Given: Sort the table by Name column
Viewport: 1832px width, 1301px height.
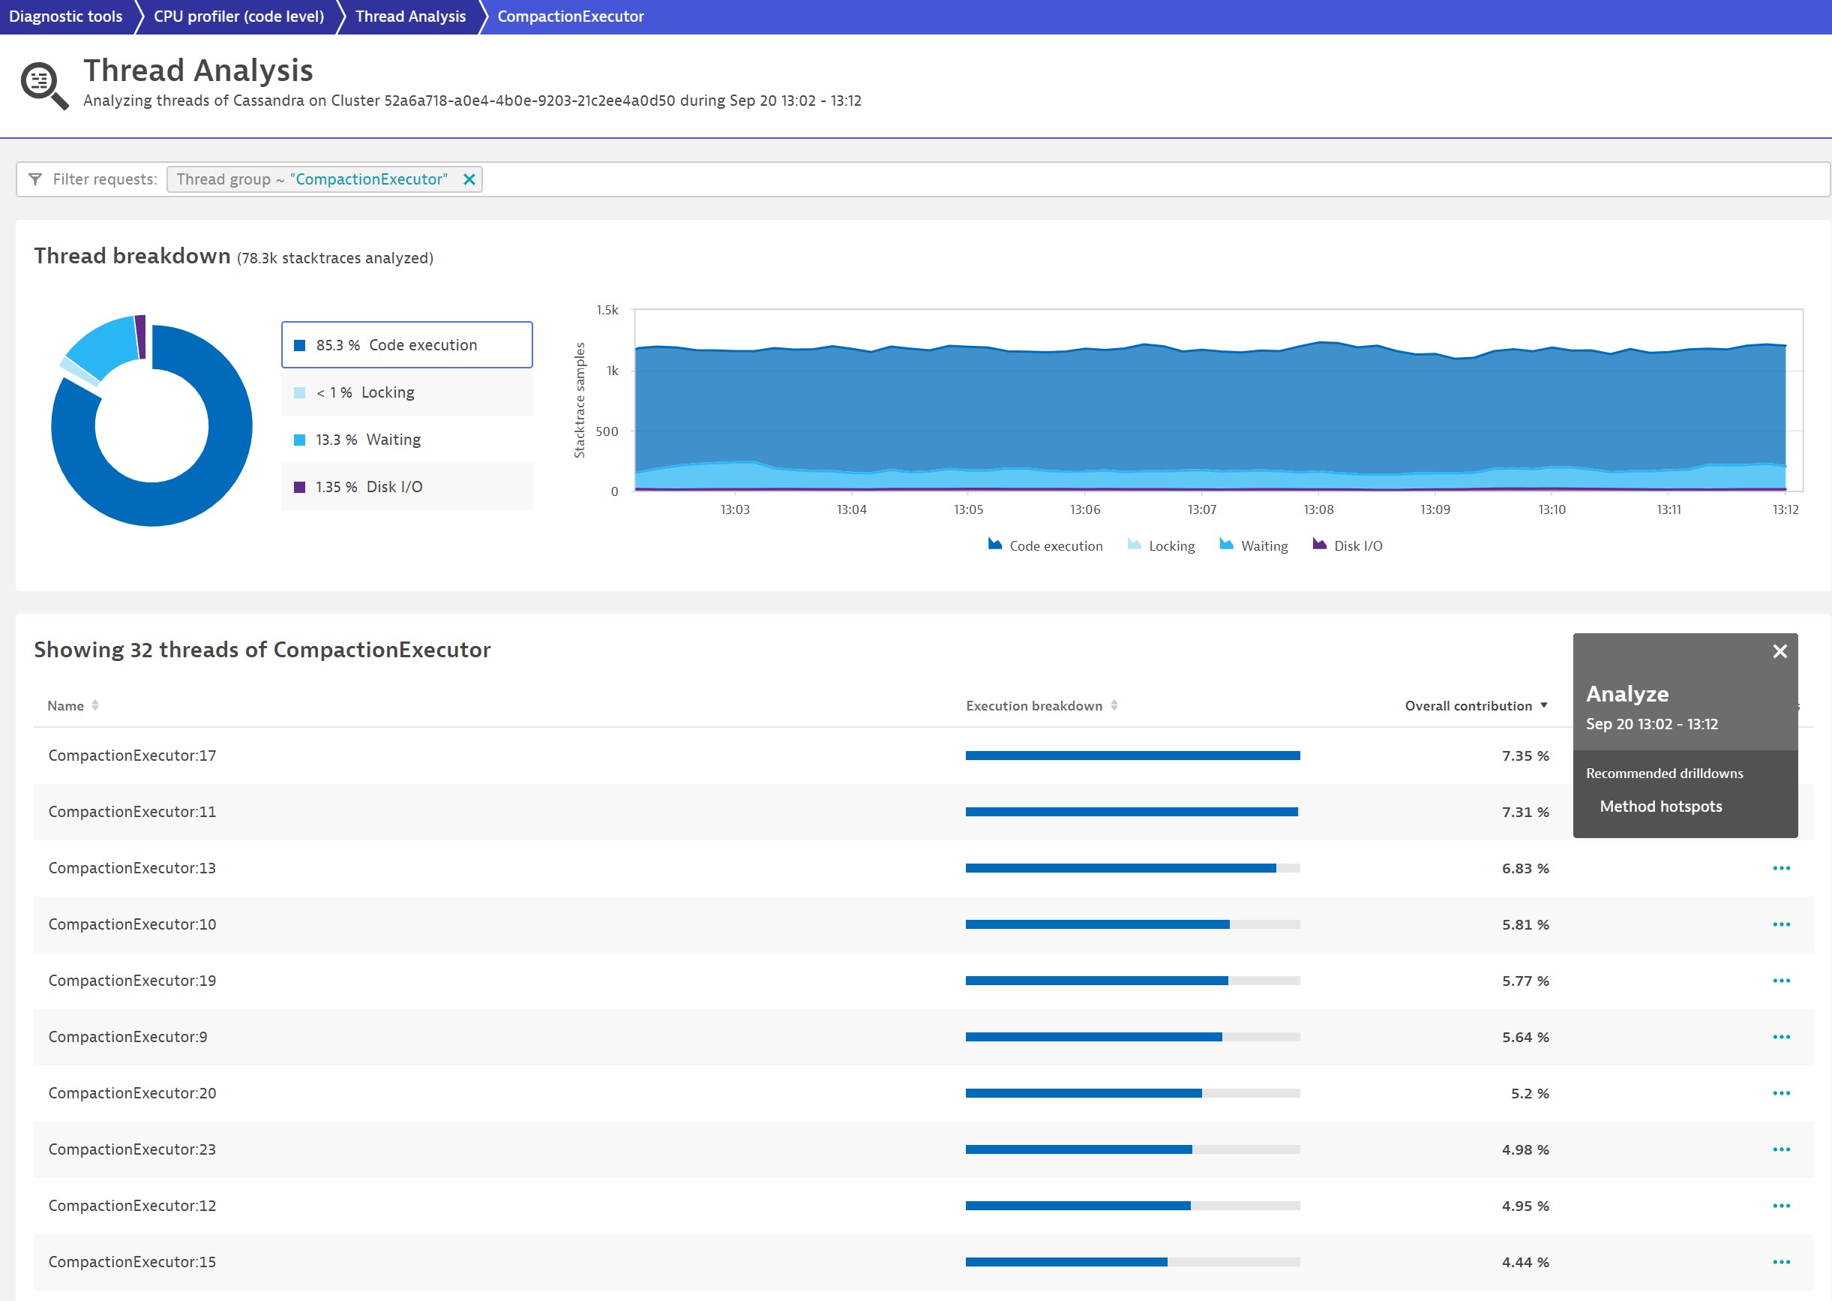Looking at the screenshot, I should coord(73,706).
